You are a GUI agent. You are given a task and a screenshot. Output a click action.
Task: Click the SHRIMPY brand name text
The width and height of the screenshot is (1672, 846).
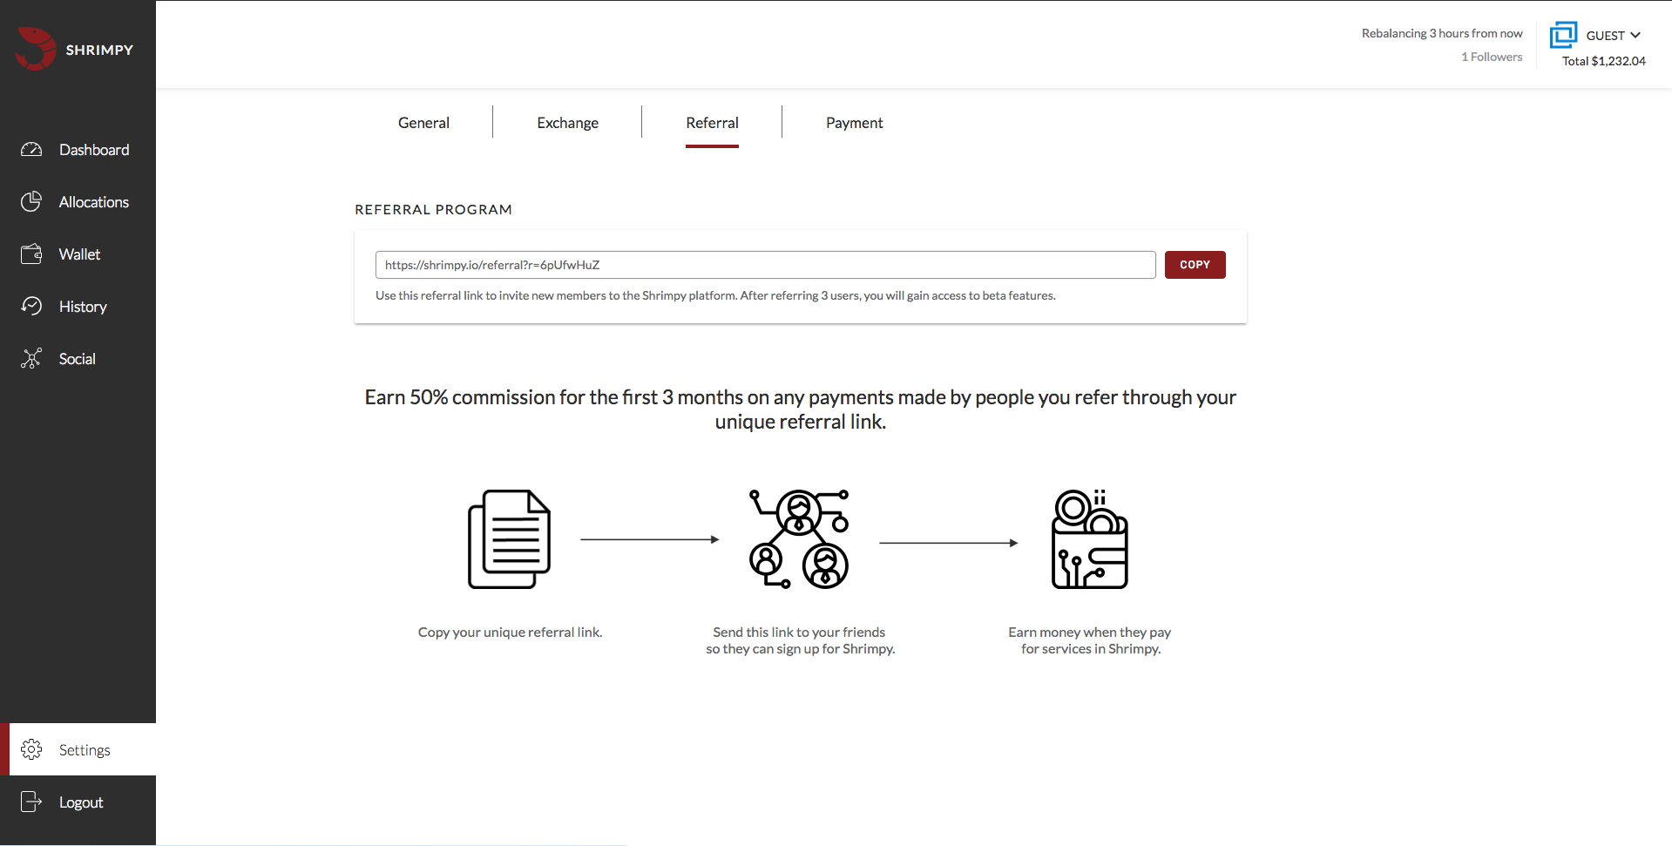point(99,50)
